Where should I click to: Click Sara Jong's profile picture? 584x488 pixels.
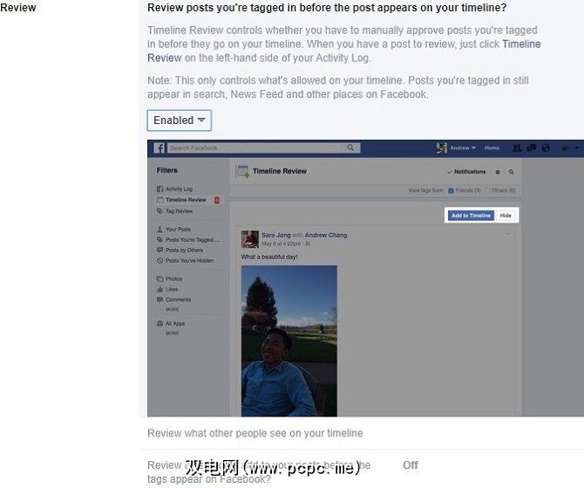pyautogui.click(x=249, y=239)
